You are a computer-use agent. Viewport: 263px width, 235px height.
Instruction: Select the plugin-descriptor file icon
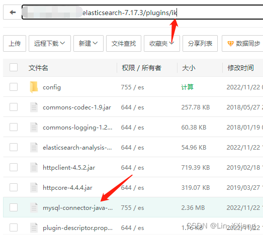[x=34, y=228]
